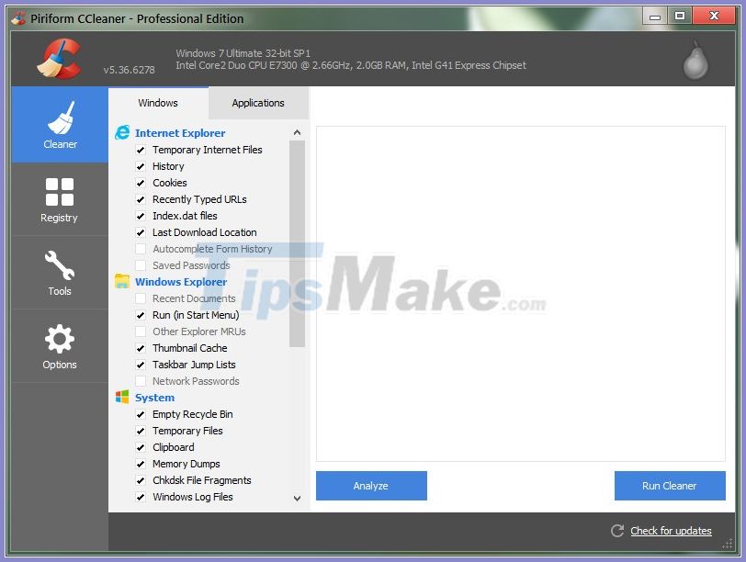Screen dimensions: 746x562
Task: Select the Windows tab
Action: click(x=157, y=103)
